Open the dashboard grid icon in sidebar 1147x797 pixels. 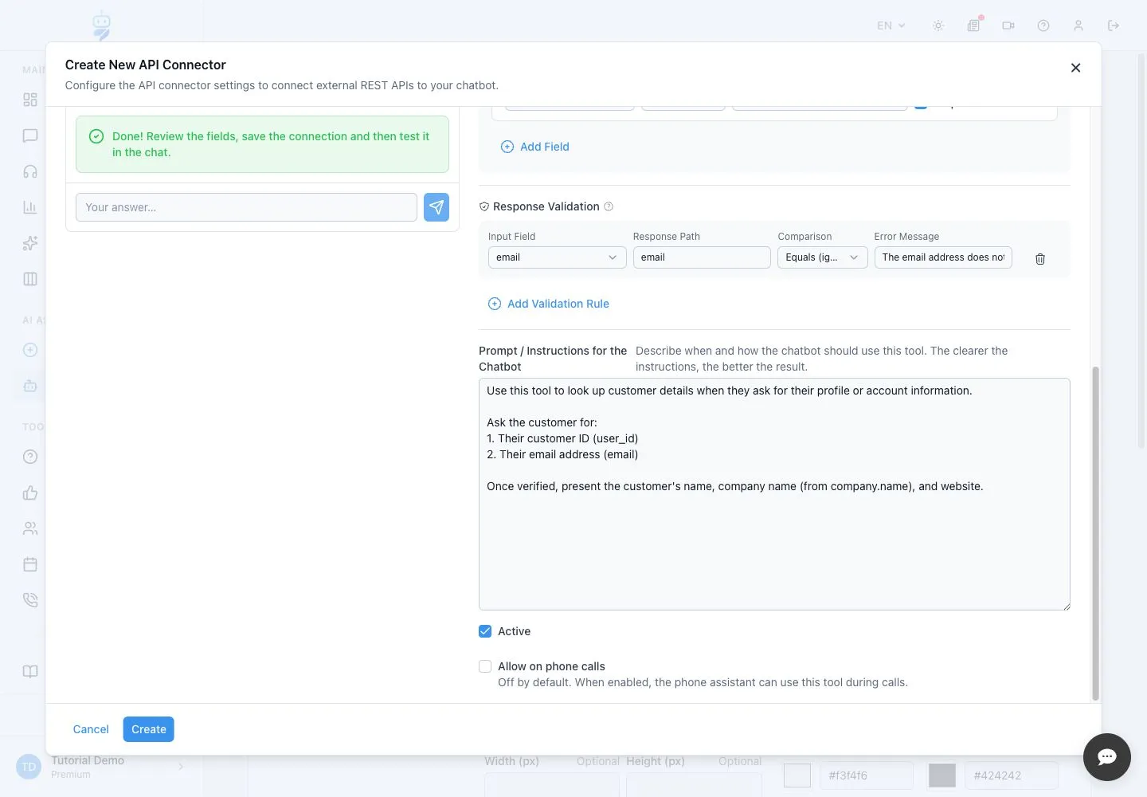(30, 100)
